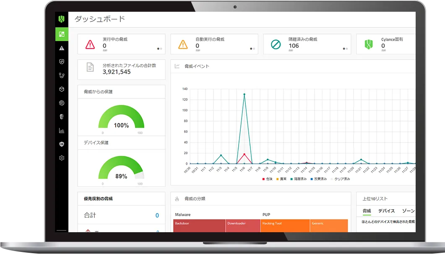Open the 隔離済みの脅威 count 106

pyautogui.click(x=294, y=46)
